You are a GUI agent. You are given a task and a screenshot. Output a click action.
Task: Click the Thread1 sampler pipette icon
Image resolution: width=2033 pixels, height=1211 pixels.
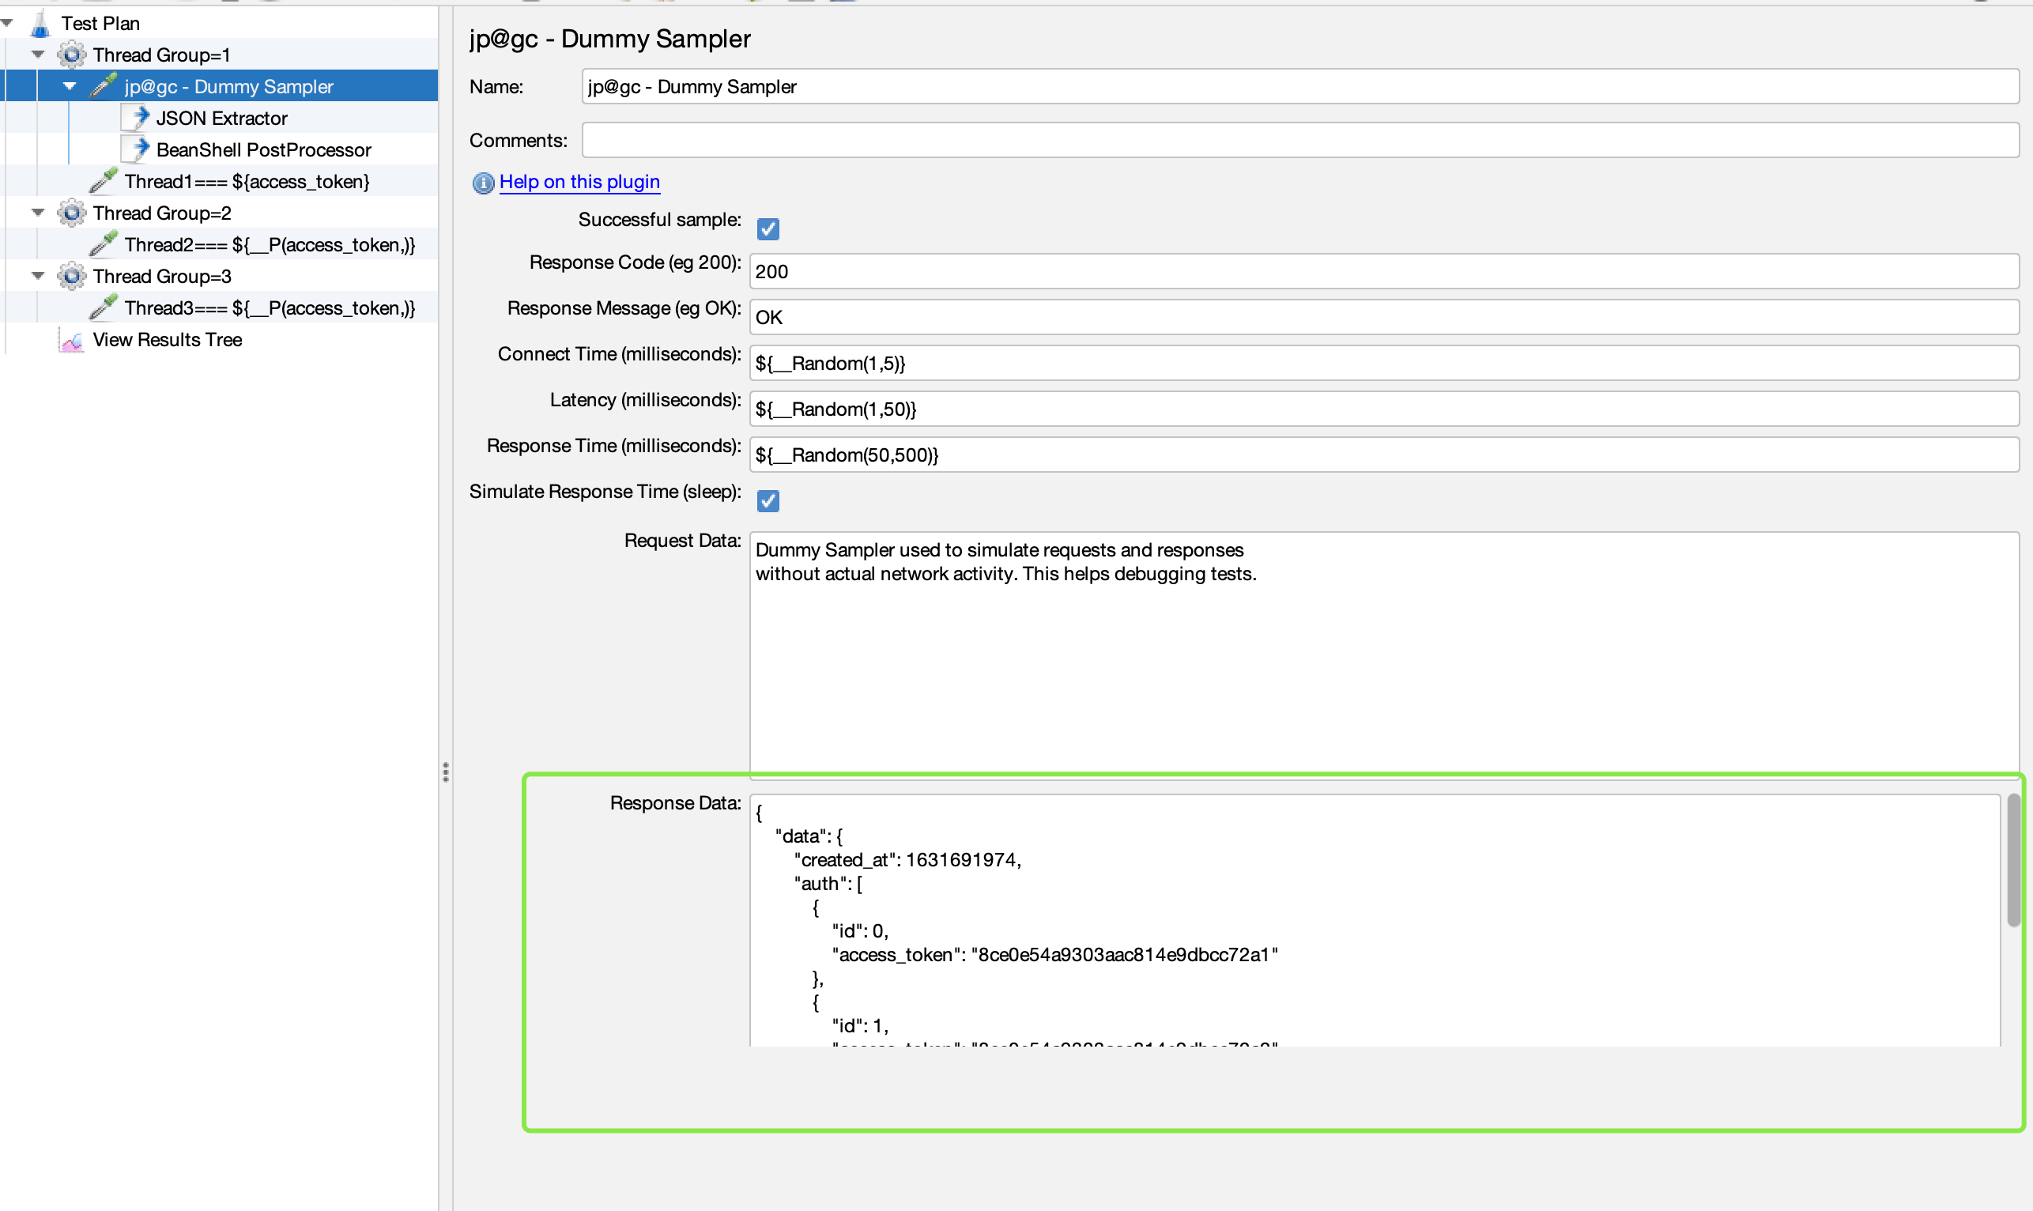click(104, 181)
